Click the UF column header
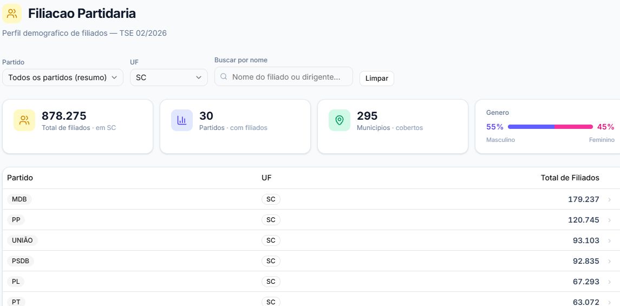The image size is (620, 306). click(266, 178)
